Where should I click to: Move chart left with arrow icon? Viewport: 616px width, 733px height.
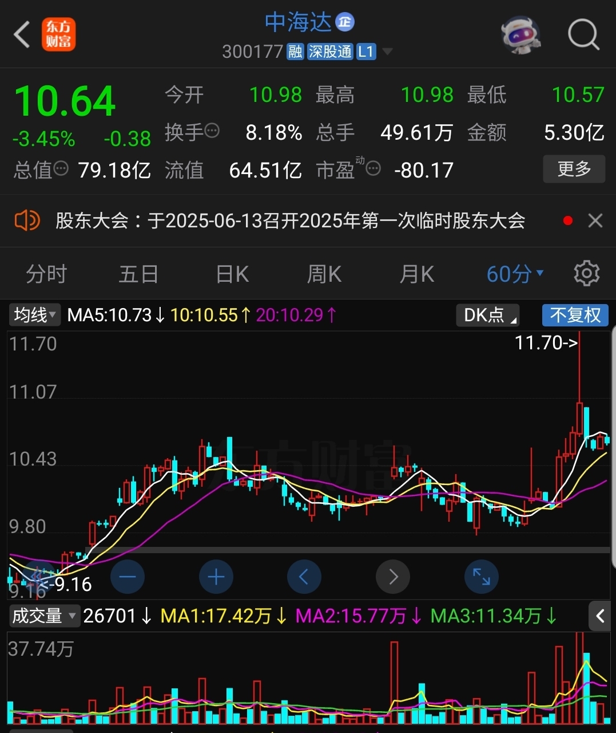304,577
